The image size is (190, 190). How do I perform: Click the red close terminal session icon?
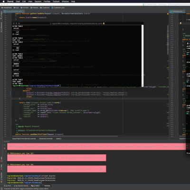tap(5, 148)
